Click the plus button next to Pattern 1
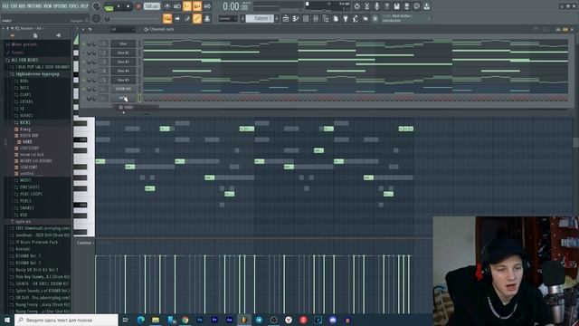579x326 pixels. (277, 18)
